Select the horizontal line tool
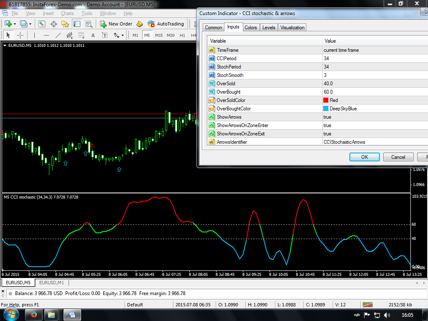Image resolution: width=428 pixels, height=321 pixels. pos(46,35)
